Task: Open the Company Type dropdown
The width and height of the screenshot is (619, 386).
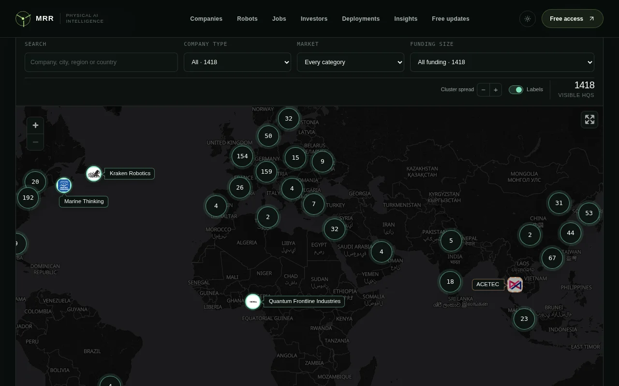Action: pyautogui.click(x=237, y=62)
